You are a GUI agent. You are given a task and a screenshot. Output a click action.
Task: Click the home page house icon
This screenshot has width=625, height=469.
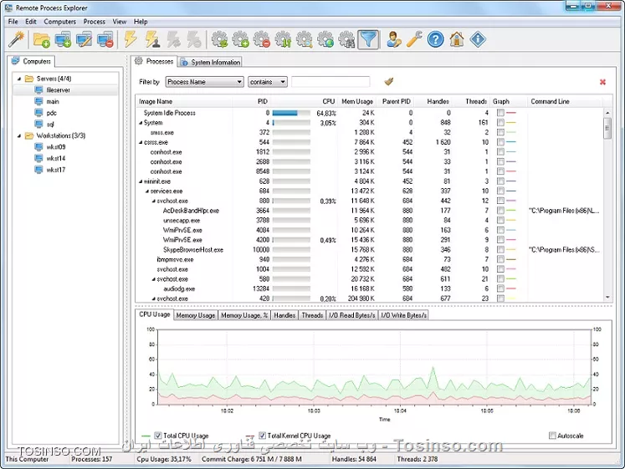(457, 39)
